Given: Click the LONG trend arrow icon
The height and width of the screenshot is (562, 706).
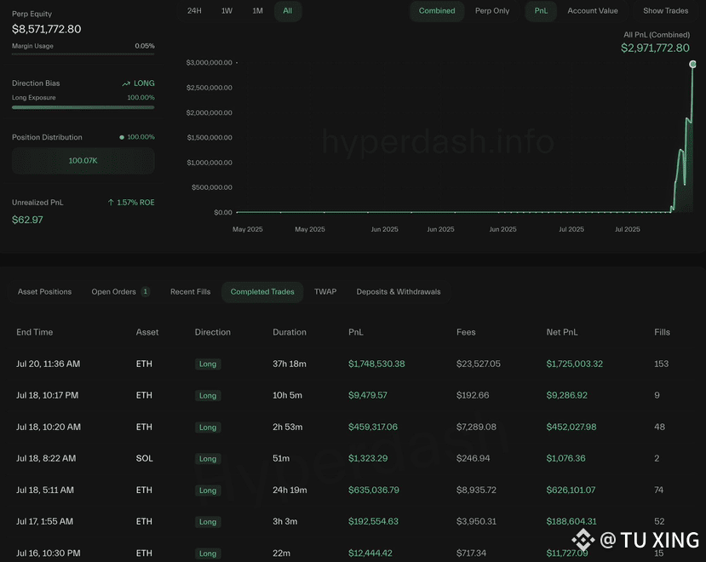Looking at the screenshot, I should (x=126, y=83).
